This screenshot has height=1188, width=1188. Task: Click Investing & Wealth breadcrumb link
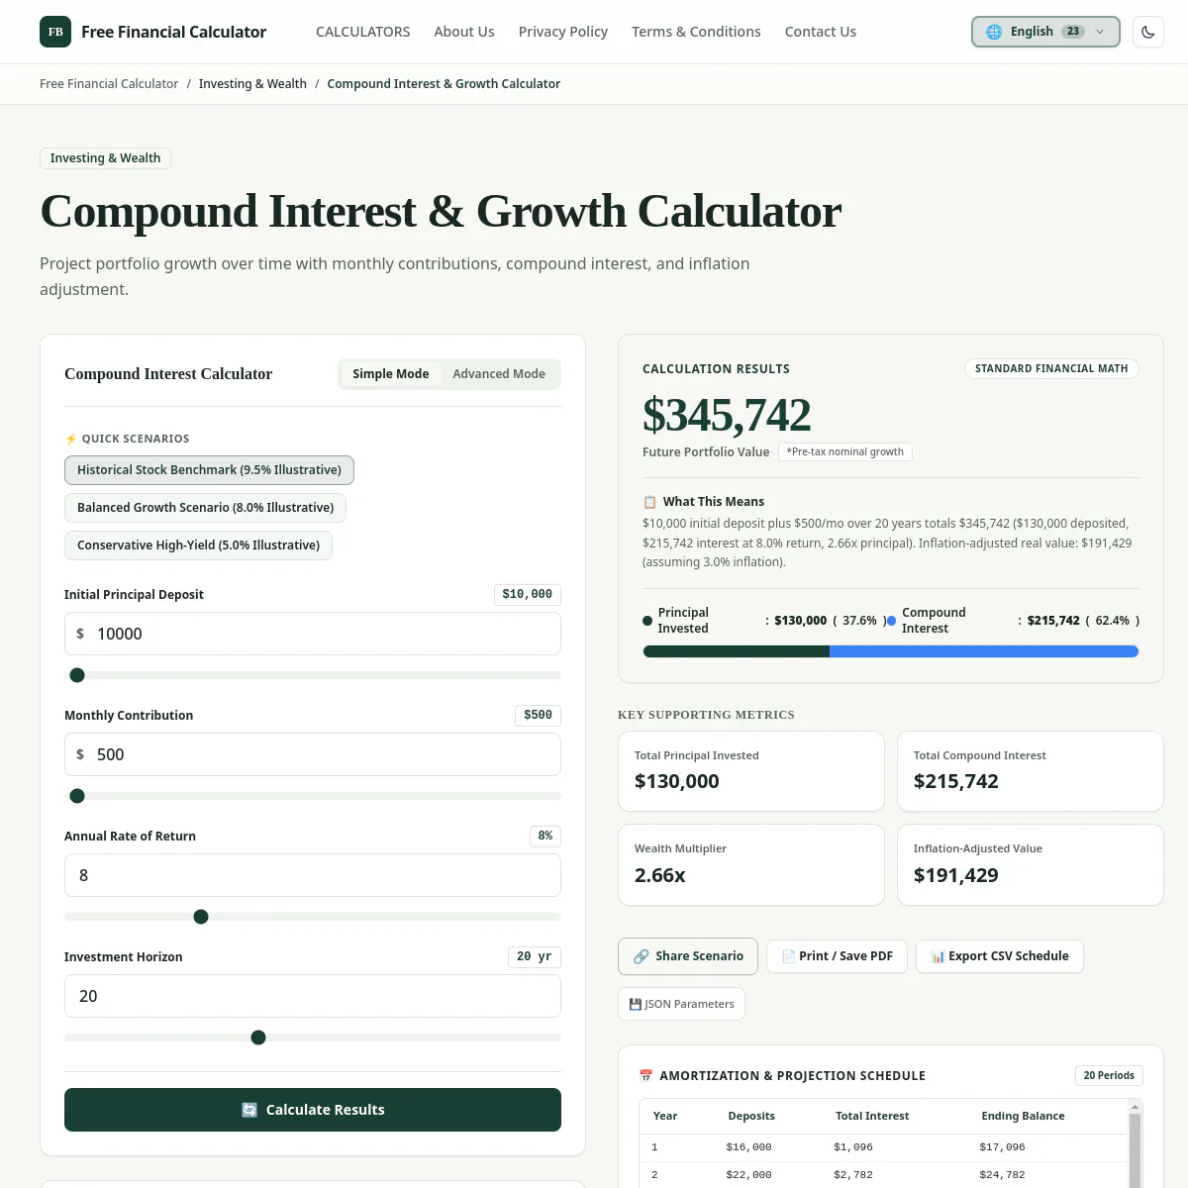tap(252, 84)
